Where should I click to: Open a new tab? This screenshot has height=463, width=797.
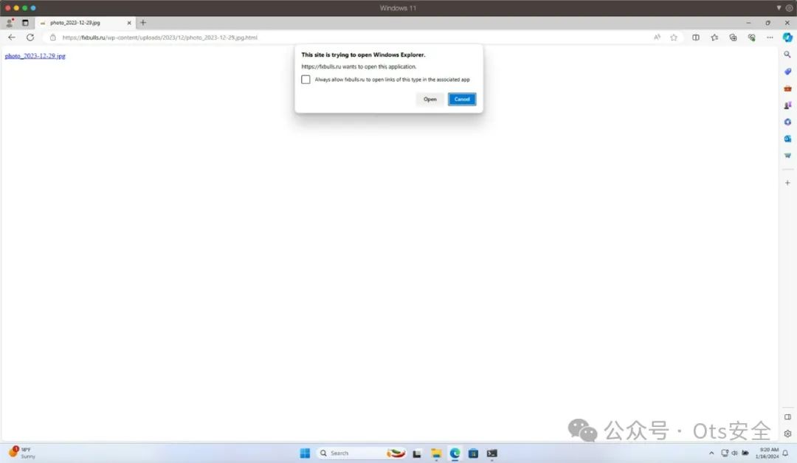click(x=143, y=23)
